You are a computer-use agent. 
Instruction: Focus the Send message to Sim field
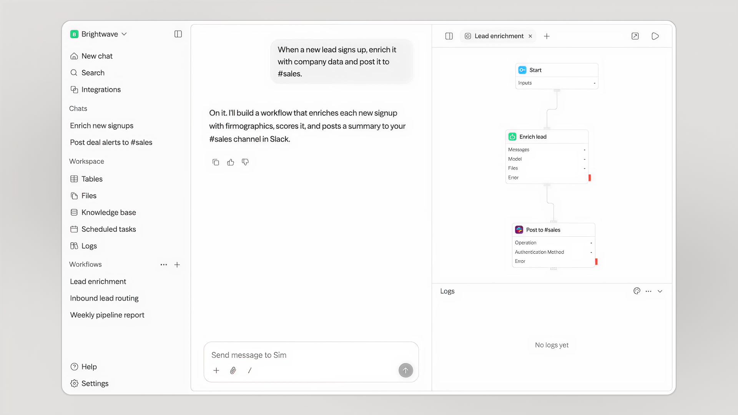coord(311,355)
